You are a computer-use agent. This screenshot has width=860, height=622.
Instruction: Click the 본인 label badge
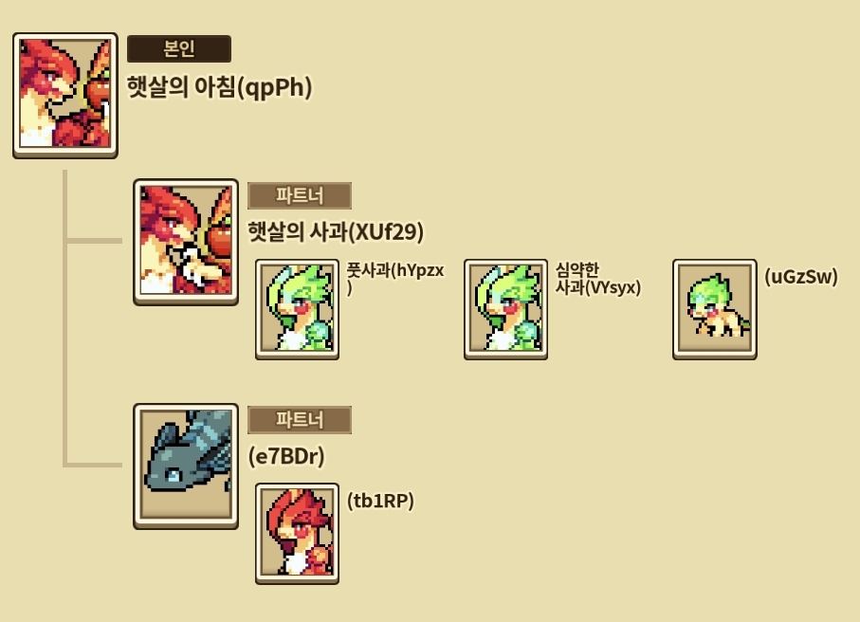(x=179, y=48)
